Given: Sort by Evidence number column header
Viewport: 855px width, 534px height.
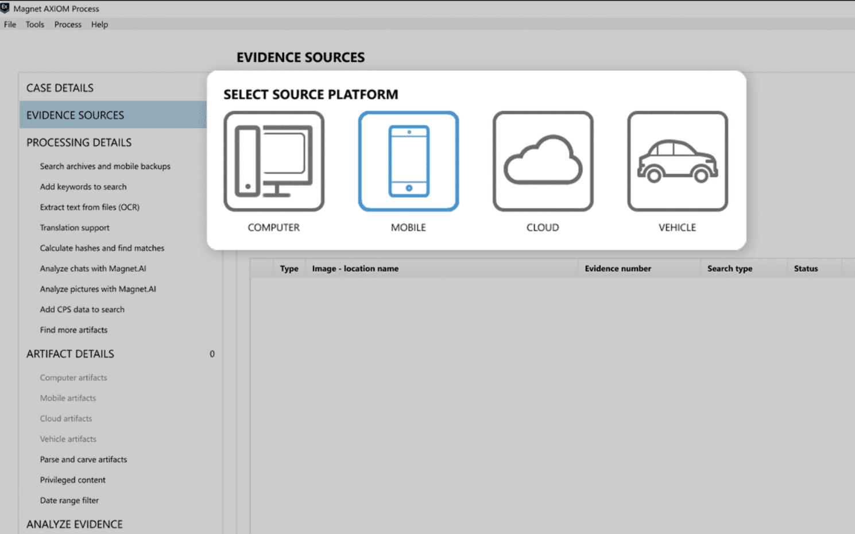Looking at the screenshot, I should 618,269.
